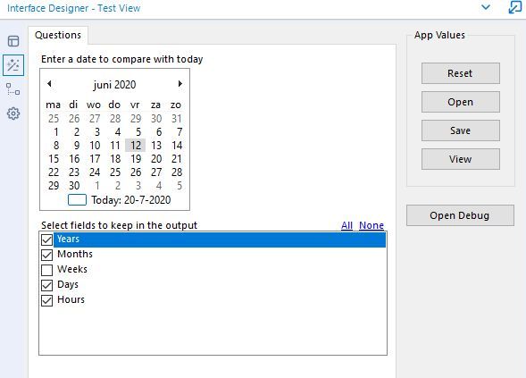Go to next month in calendar
Viewport: 526px width, 378px height.
(180, 84)
